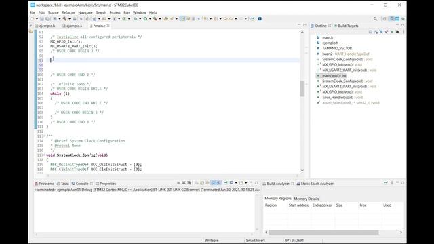
Task: Click the green Run launch icon
Action: [x=145, y=19]
